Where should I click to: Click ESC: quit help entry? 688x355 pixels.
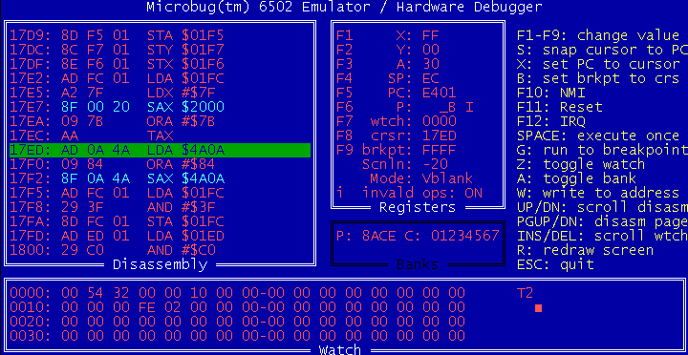click(x=555, y=264)
